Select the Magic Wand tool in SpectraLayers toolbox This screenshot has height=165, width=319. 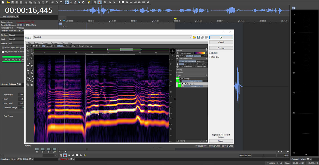coord(32,58)
